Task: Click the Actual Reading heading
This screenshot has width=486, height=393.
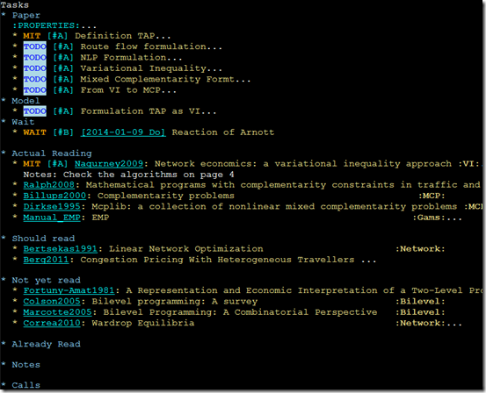Action: tap(52, 154)
